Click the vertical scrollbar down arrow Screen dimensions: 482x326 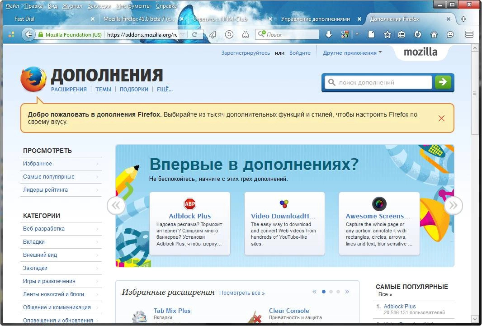(475, 319)
